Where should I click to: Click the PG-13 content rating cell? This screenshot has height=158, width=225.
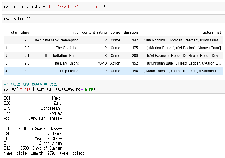[102, 63]
